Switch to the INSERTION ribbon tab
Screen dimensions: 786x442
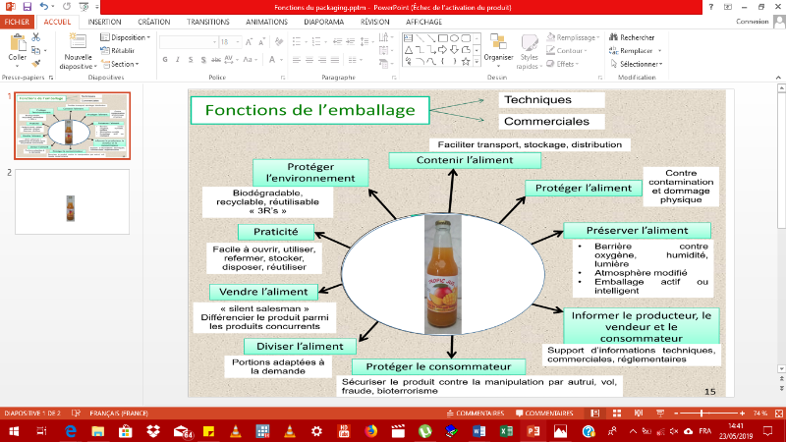click(x=104, y=21)
